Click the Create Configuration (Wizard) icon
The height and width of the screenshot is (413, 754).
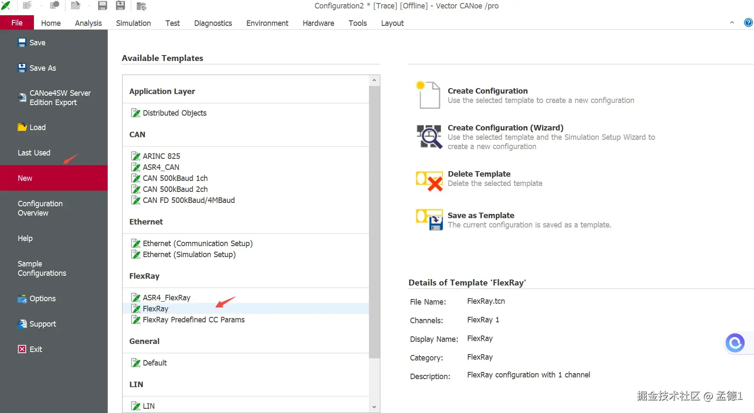[429, 136]
